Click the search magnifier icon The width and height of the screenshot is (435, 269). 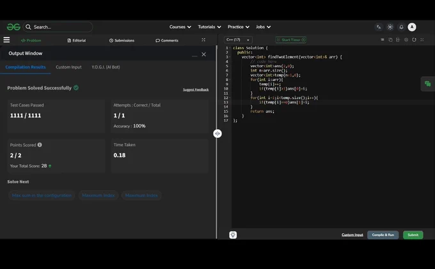(x=28, y=27)
